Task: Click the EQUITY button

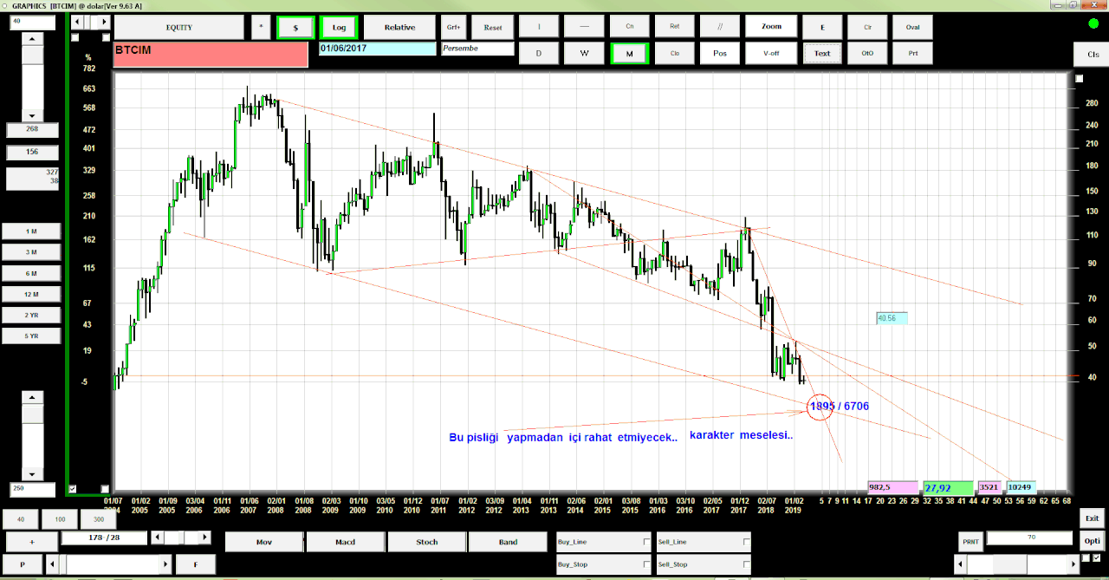Action: 179,27
